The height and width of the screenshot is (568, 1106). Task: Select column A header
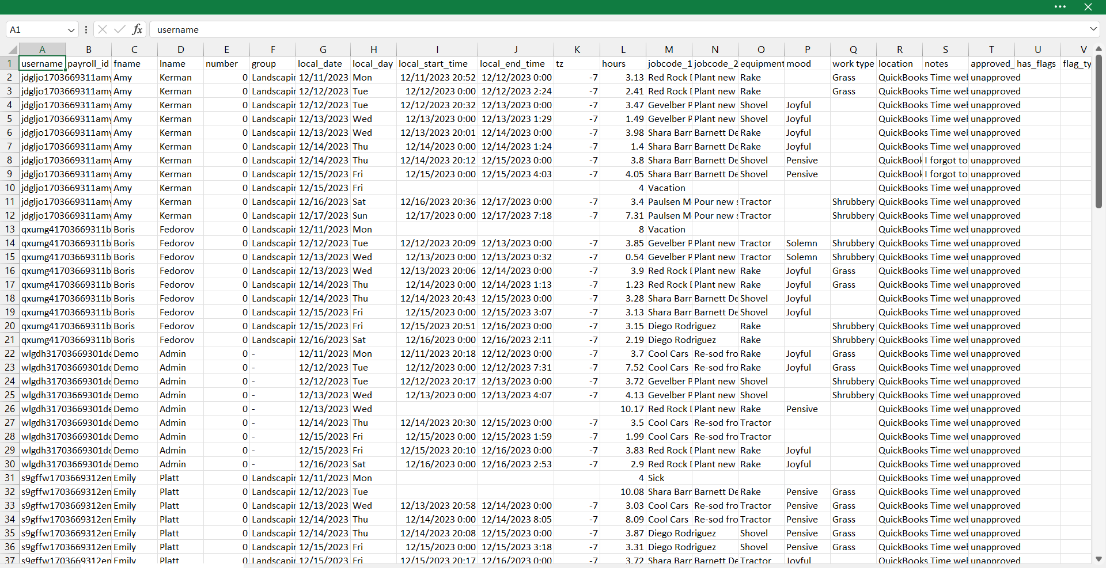[42, 49]
